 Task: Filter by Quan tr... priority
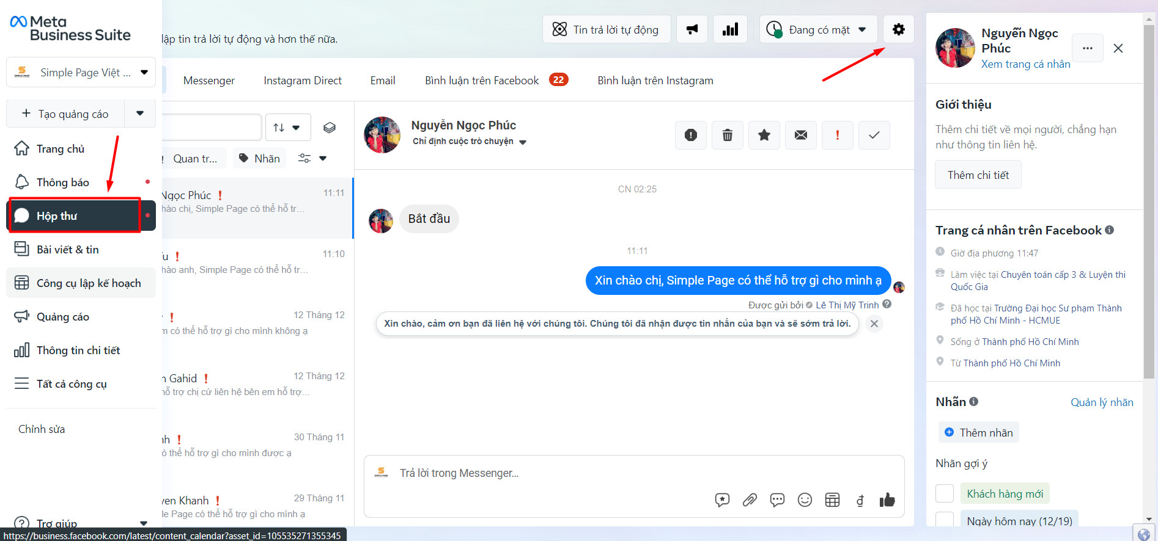(x=194, y=159)
